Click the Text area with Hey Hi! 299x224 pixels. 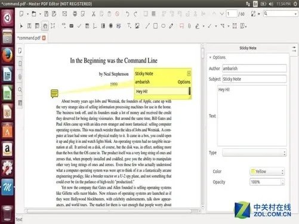(x=252, y=116)
